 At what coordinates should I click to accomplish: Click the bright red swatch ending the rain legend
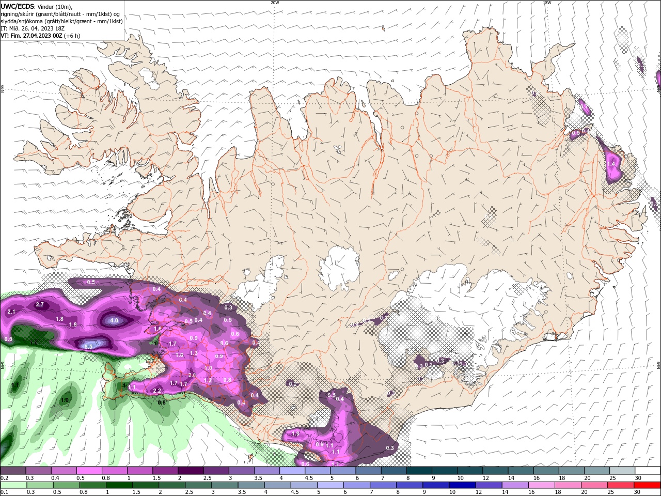[648, 485]
